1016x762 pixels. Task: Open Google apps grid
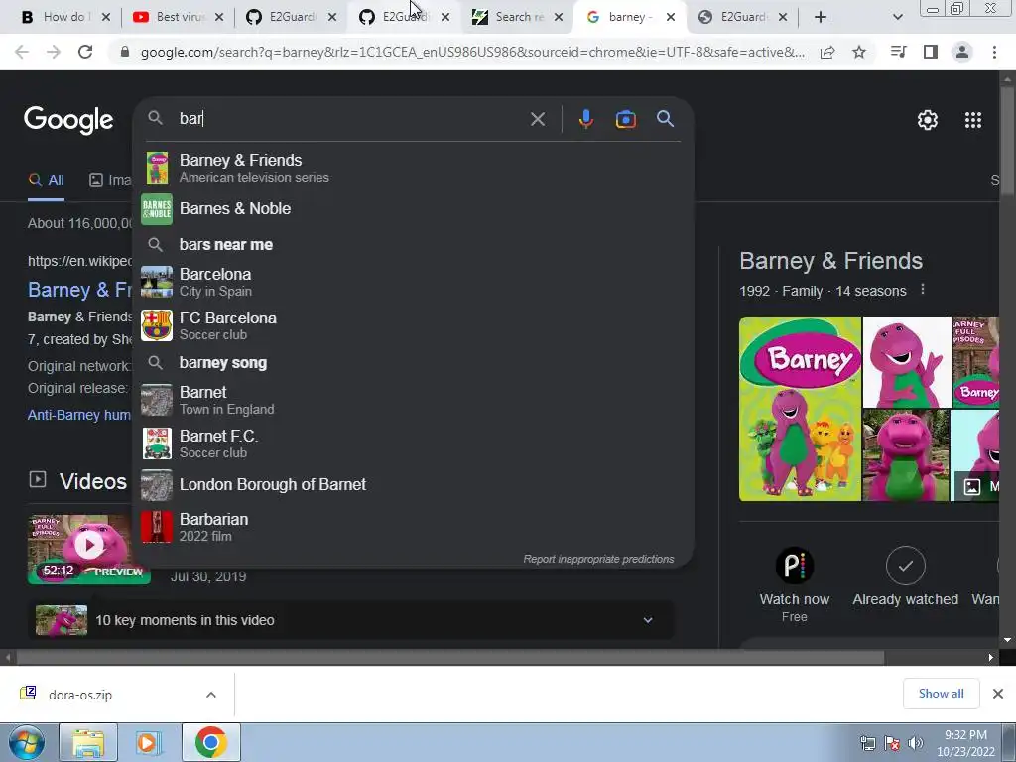(973, 120)
